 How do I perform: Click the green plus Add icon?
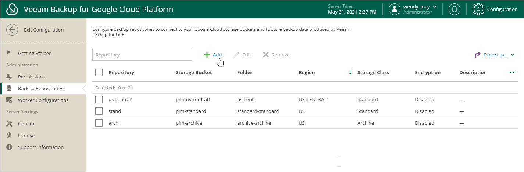(x=207, y=55)
